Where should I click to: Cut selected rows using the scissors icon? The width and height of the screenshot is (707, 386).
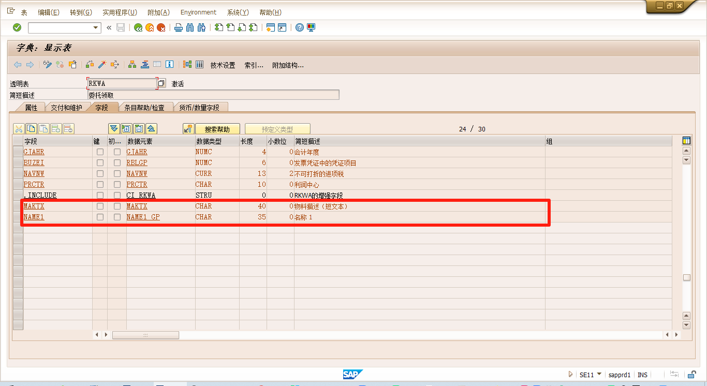tap(19, 128)
